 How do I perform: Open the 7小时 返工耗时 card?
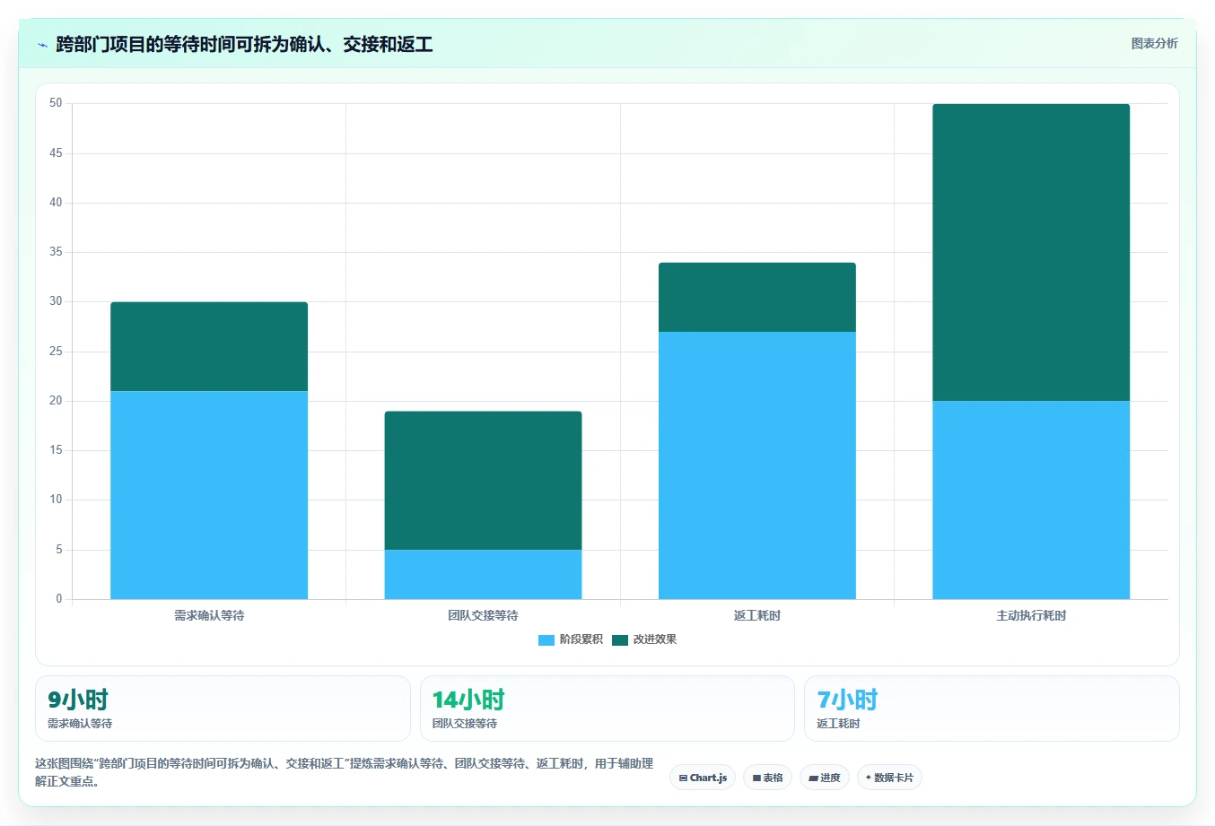[x=992, y=709]
